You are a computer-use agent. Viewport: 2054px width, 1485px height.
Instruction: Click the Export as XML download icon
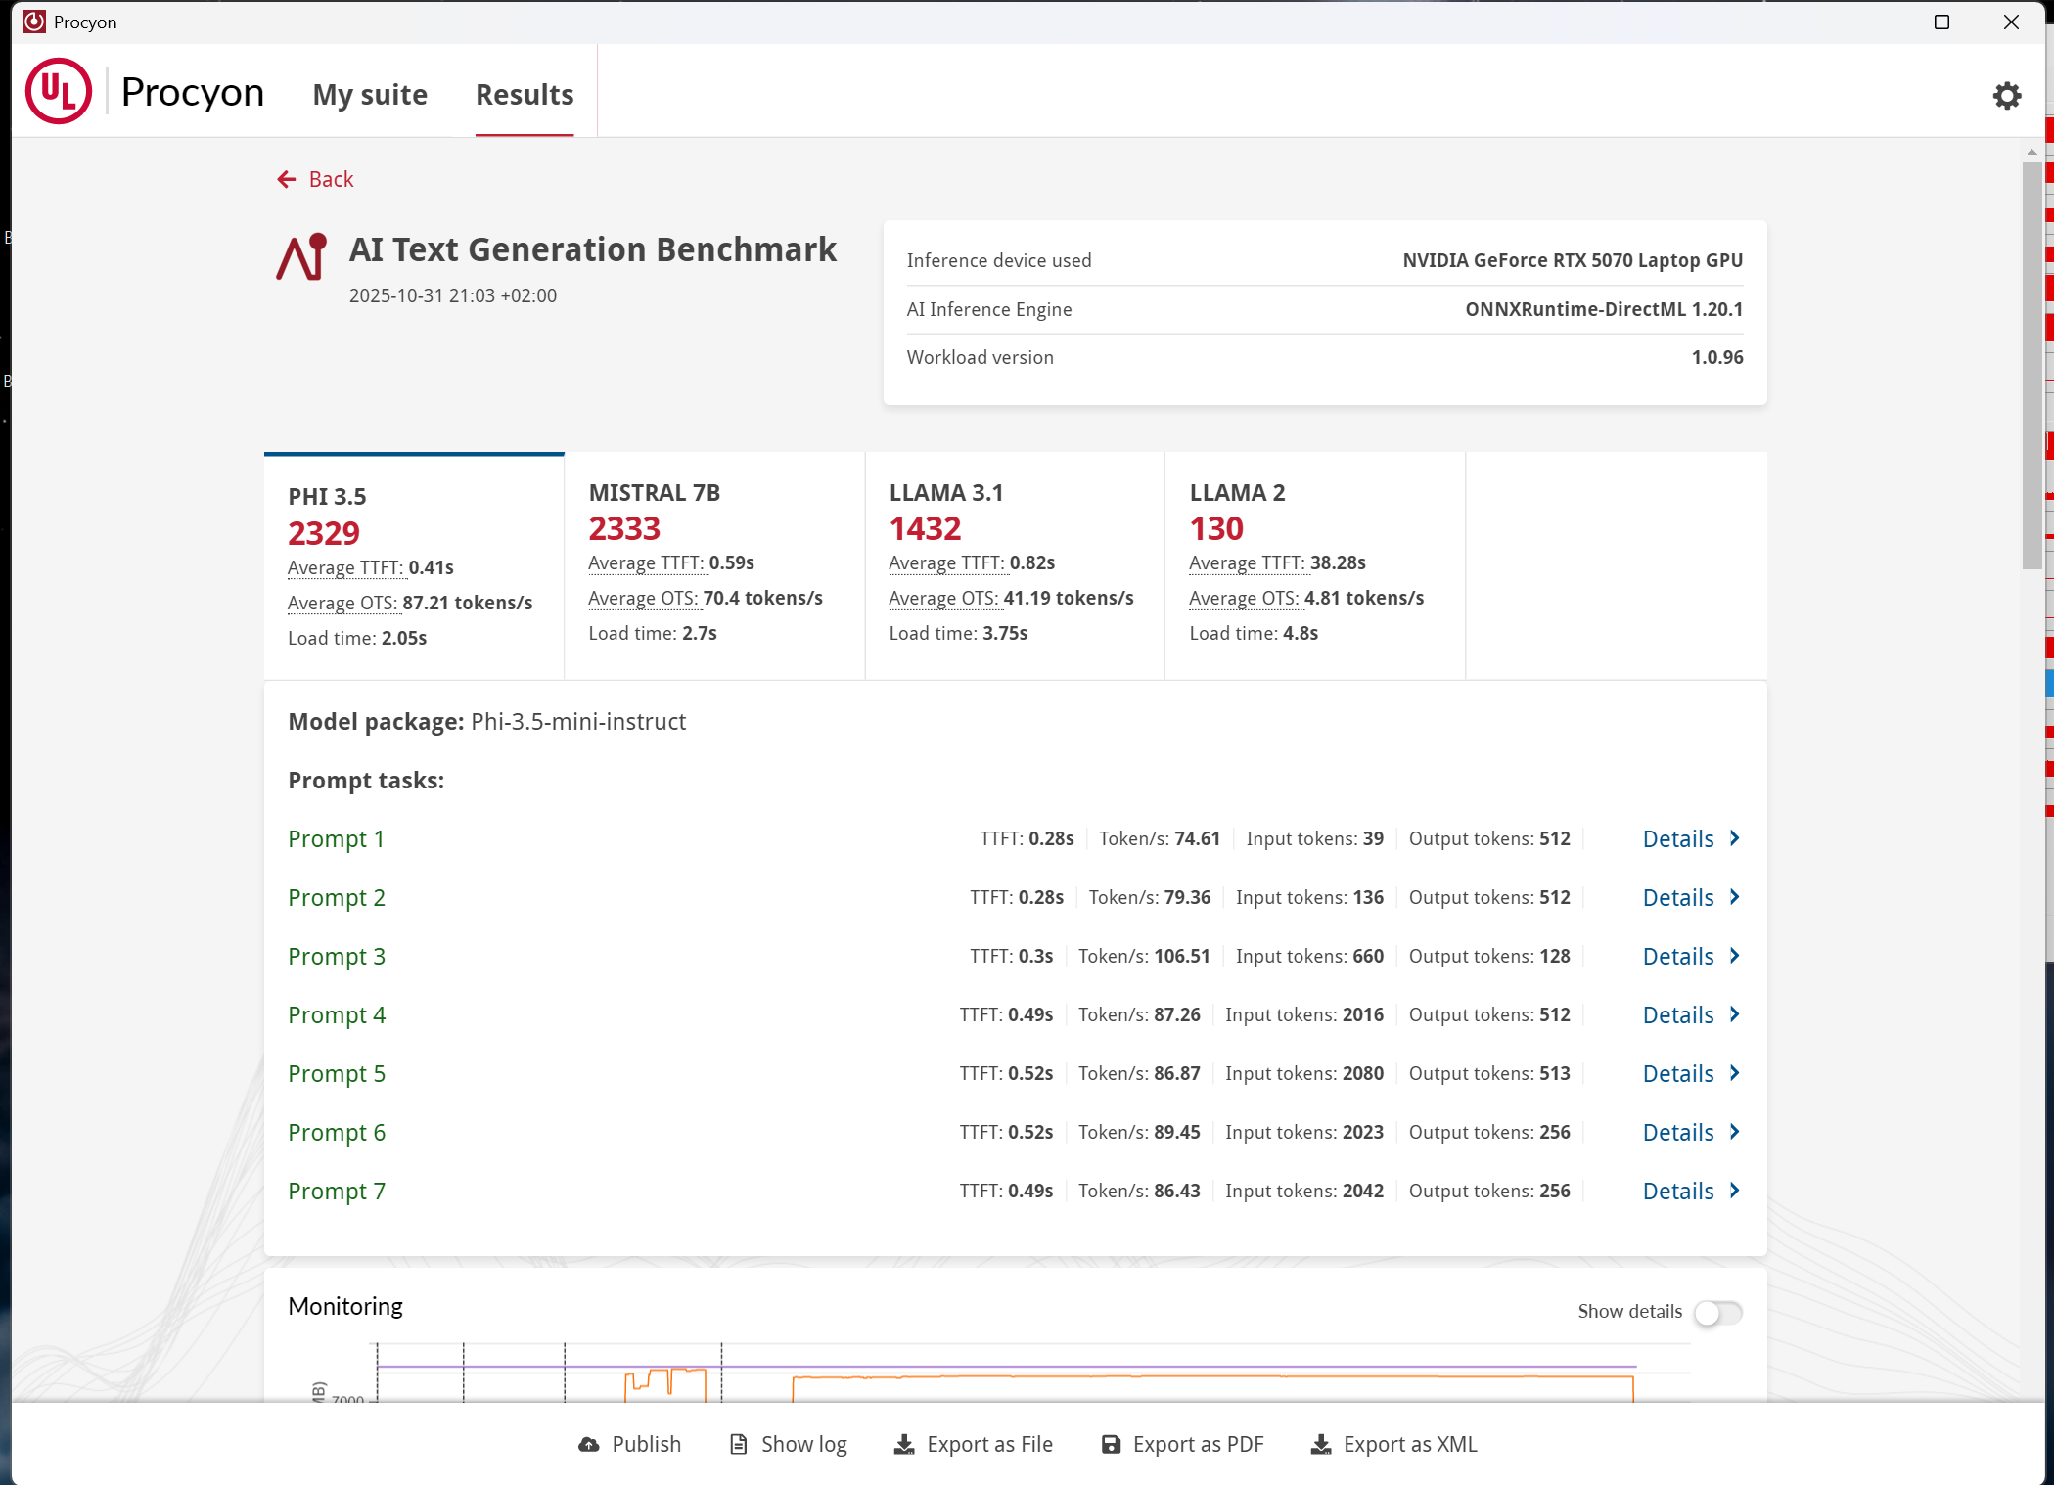tap(1321, 1444)
